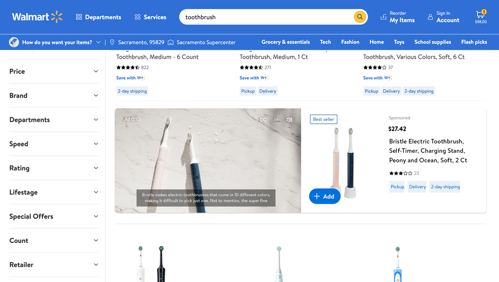Click the toothbrush search field

267,17
